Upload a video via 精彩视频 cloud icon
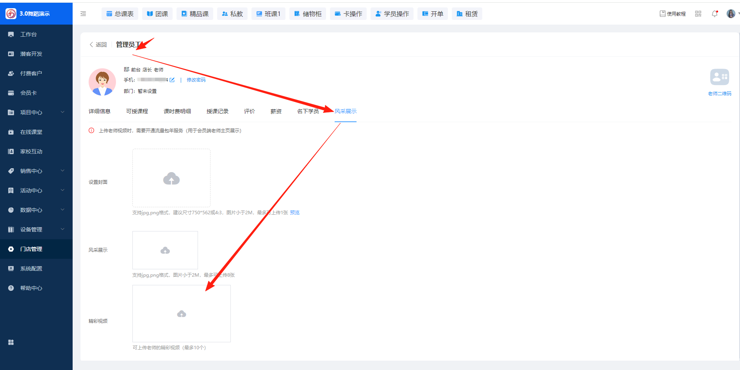This screenshot has width=740, height=370. 182,314
